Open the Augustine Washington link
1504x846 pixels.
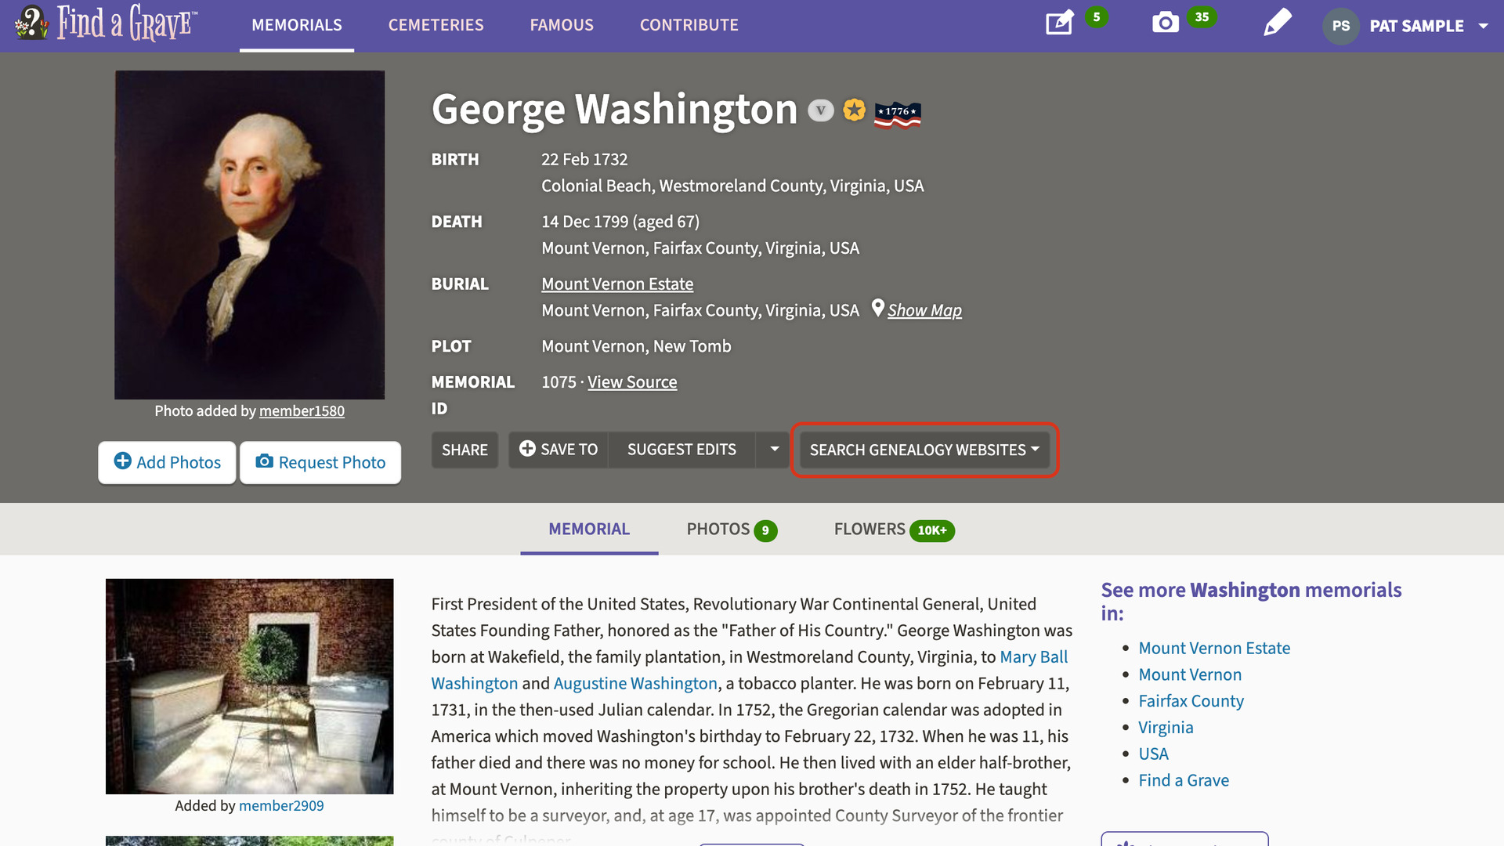coord(635,683)
